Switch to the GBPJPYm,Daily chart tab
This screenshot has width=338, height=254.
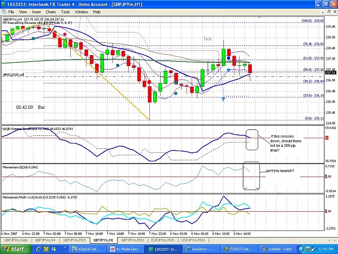pos(16,240)
